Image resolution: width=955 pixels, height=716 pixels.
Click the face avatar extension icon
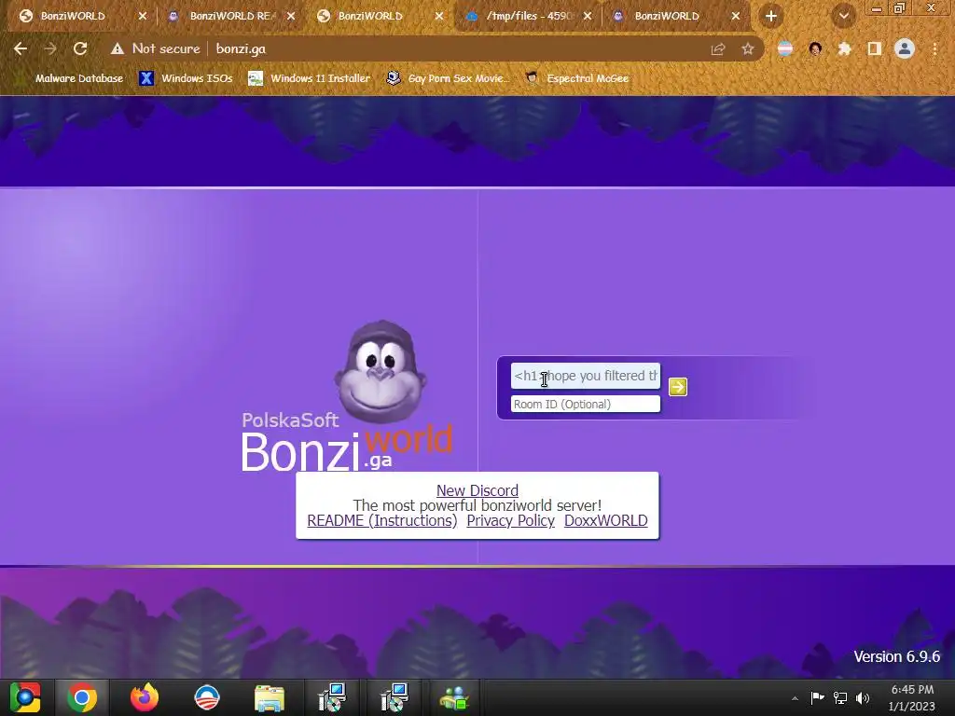pyautogui.click(x=815, y=48)
